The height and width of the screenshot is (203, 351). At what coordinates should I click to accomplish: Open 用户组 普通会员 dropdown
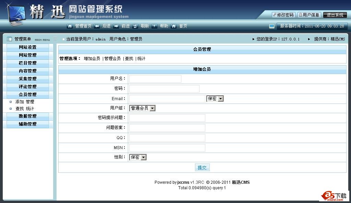click(x=142, y=108)
